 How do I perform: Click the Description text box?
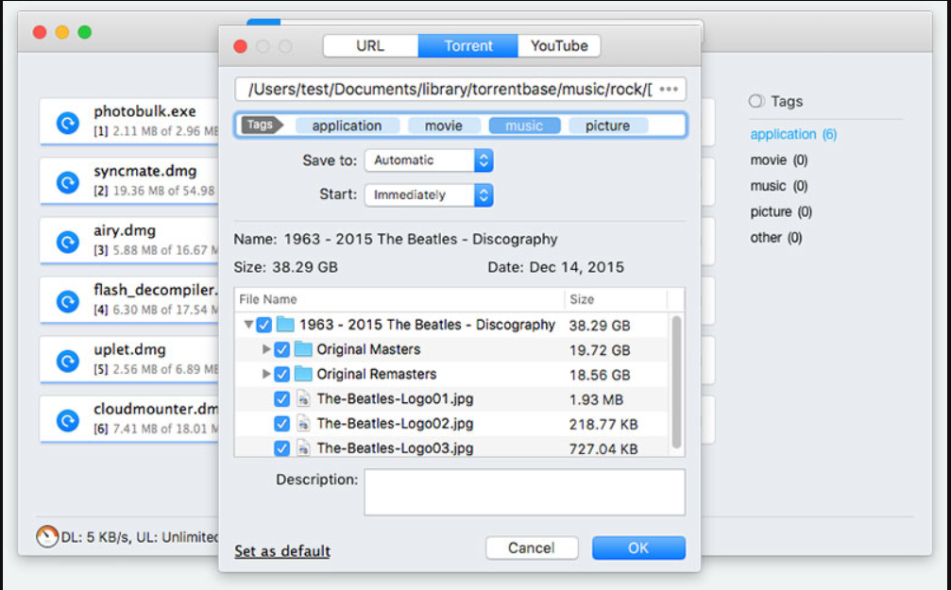pyautogui.click(x=525, y=492)
